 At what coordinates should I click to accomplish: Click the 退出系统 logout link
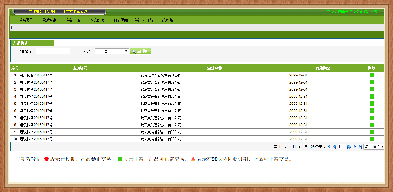[x=370, y=12]
